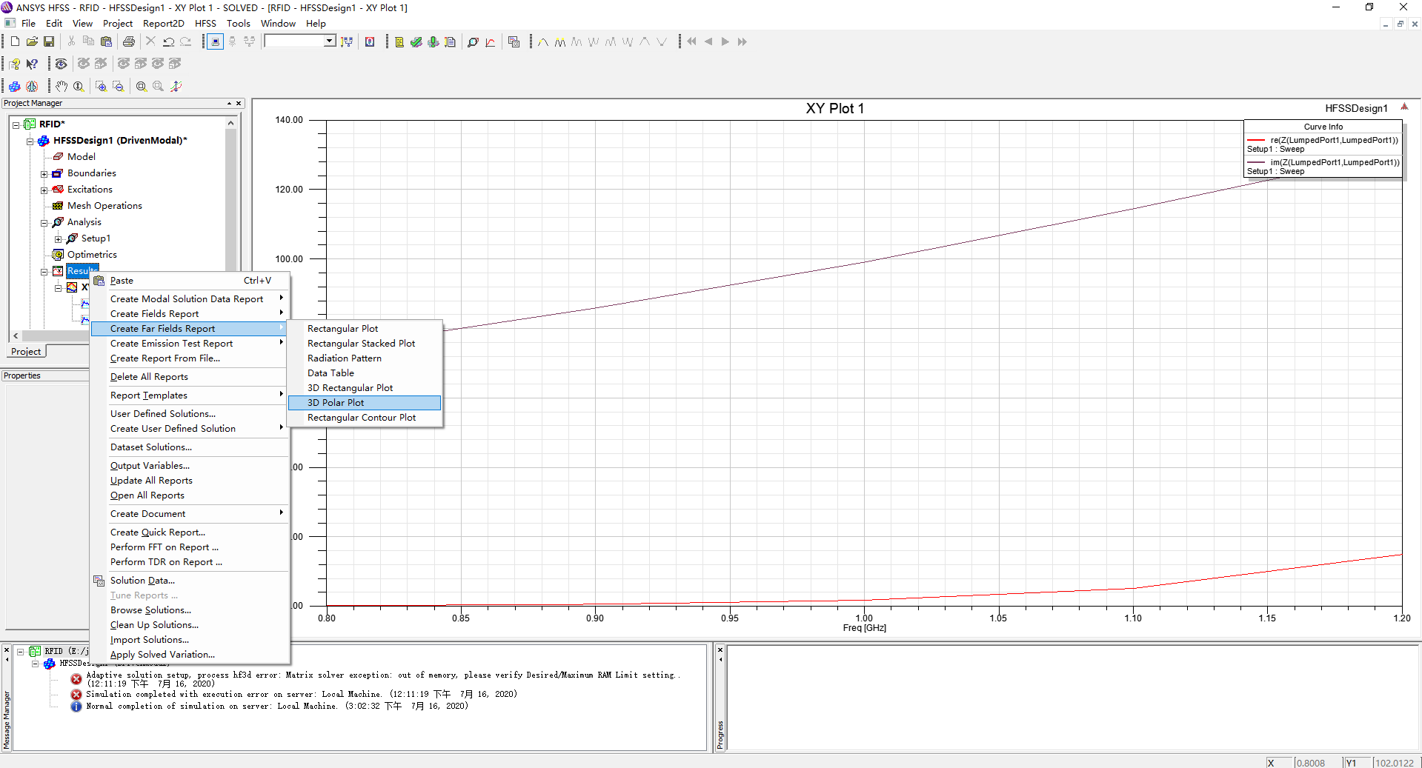1422x768 pixels.
Task: Expand the Boundaries tree node
Action: 44,174
